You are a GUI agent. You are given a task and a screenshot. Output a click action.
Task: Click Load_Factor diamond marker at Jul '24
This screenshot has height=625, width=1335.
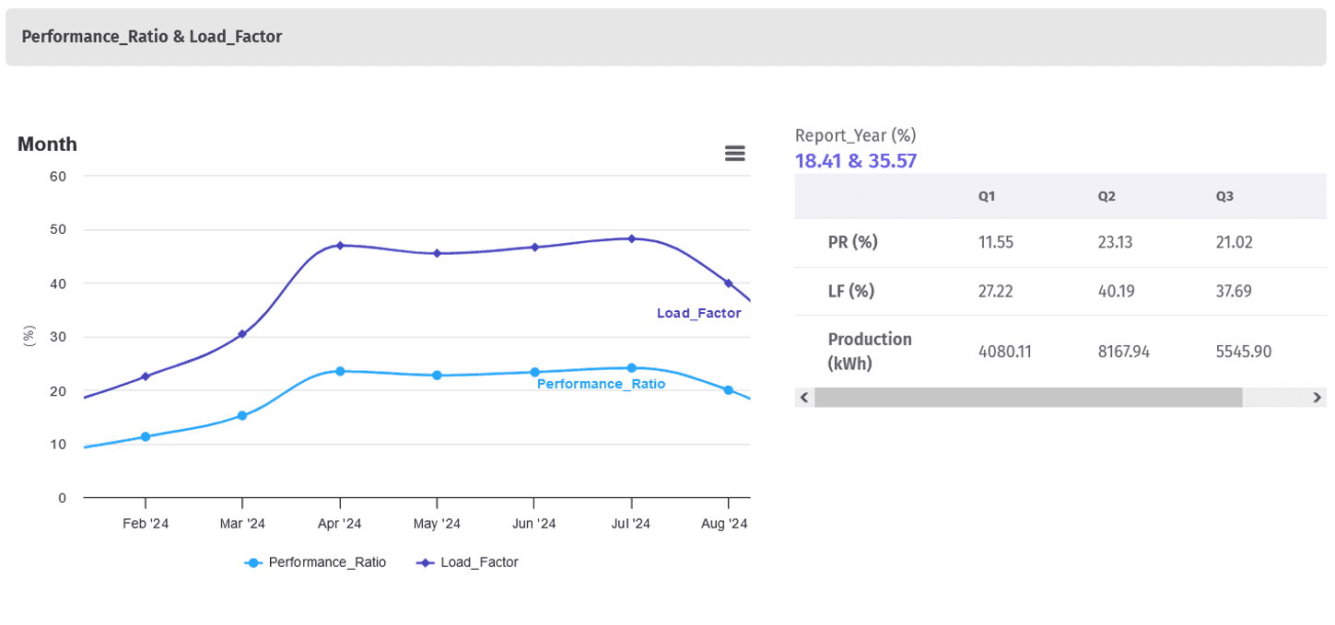[x=631, y=238]
